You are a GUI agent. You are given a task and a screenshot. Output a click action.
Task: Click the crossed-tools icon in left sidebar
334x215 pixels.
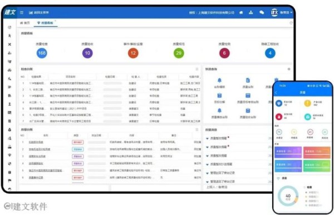(x=9, y=44)
